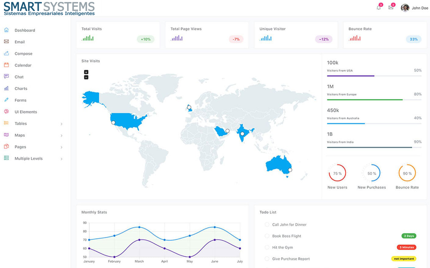Click the 33% Bounce Rate badge
This screenshot has width=430, height=268.
(x=414, y=39)
